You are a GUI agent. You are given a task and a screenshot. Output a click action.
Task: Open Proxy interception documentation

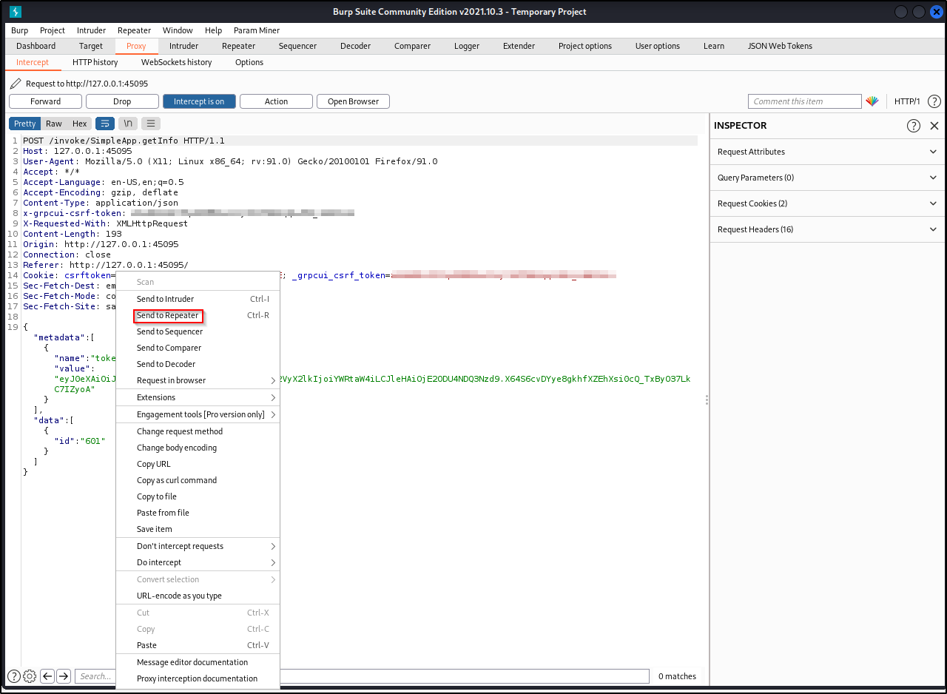pos(198,678)
